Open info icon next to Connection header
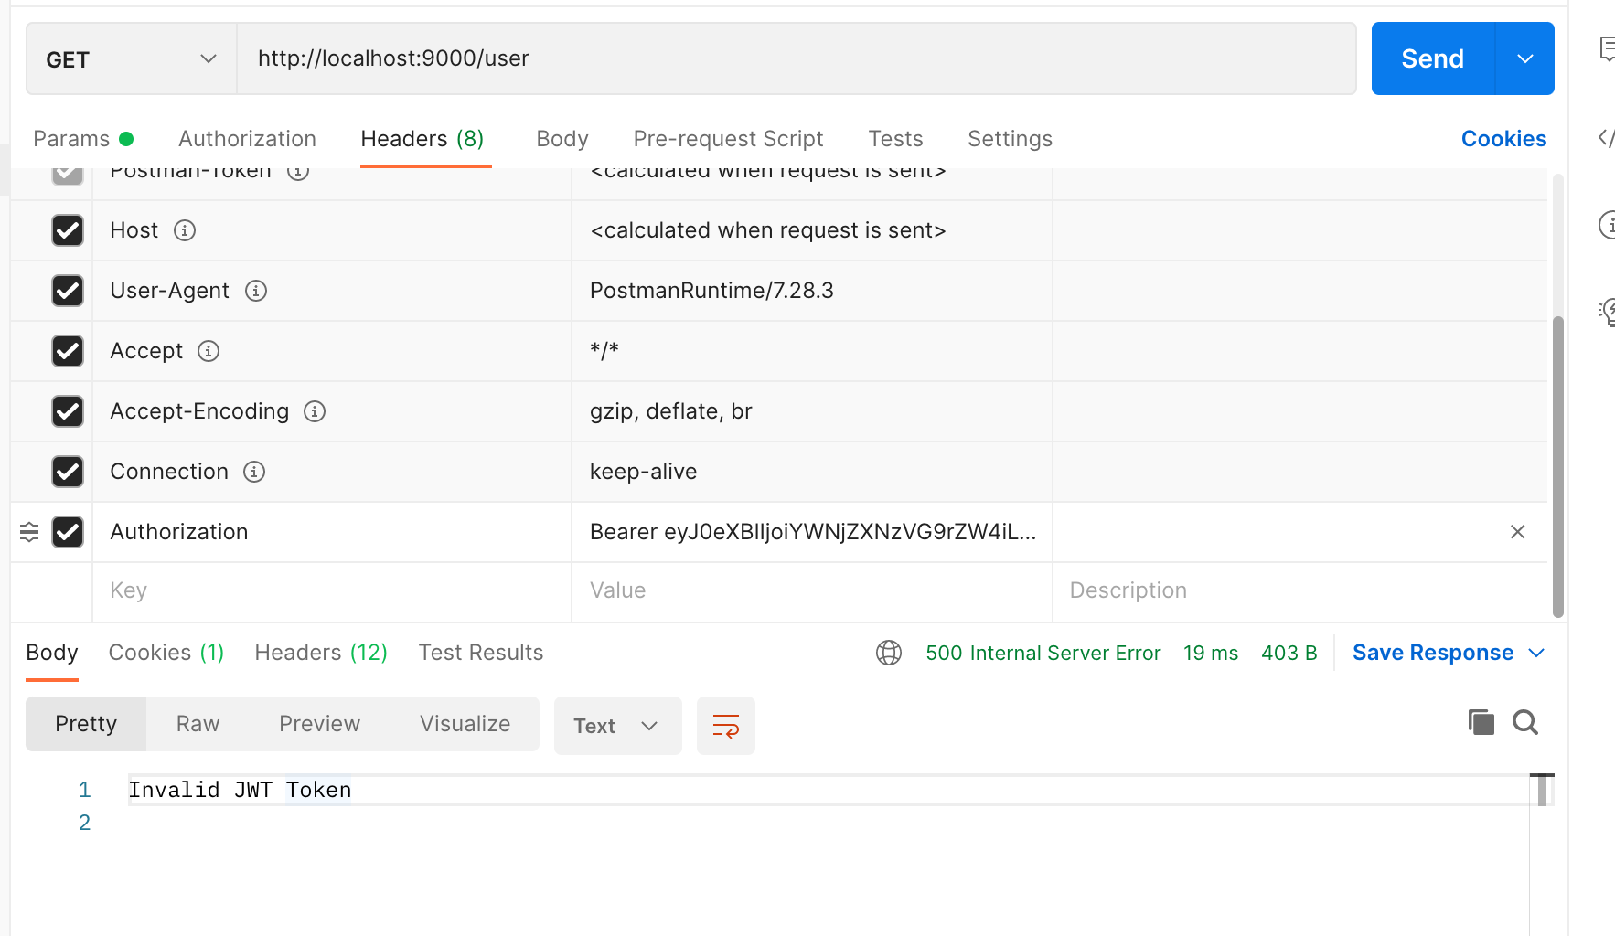Image resolution: width=1615 pixels, height=936 pixels. click(x=254, y=472)
